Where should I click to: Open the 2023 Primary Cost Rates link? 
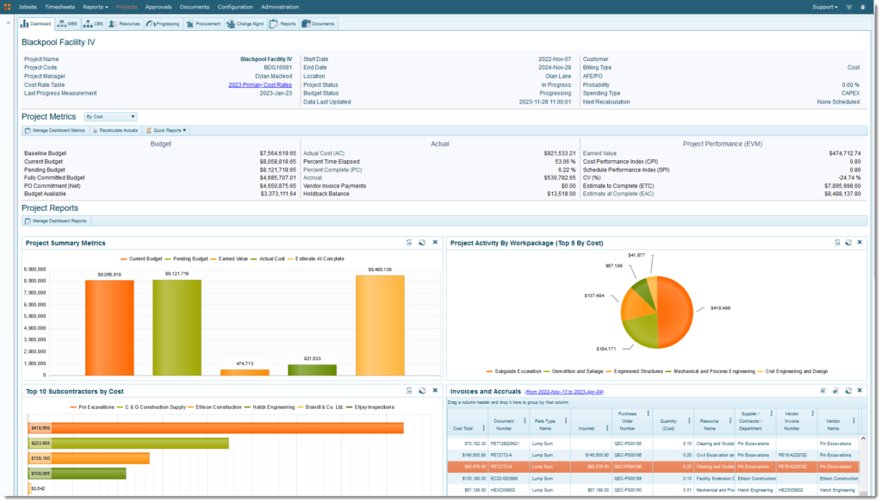pos(260,85)
